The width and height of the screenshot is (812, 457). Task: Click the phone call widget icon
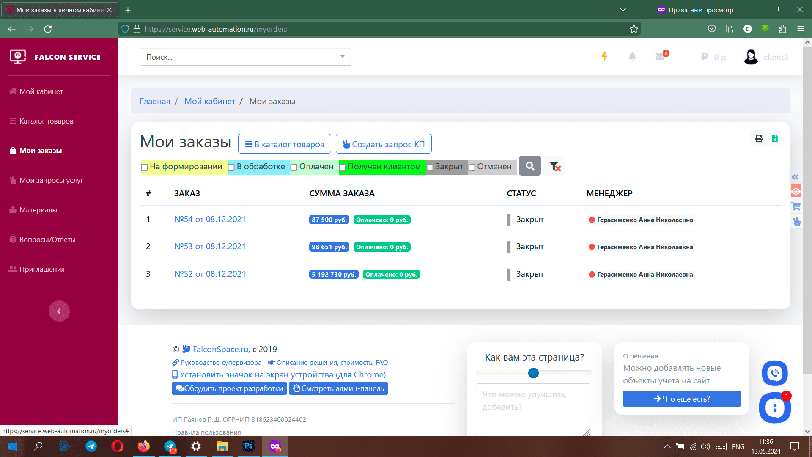click(x=774, y=373)
